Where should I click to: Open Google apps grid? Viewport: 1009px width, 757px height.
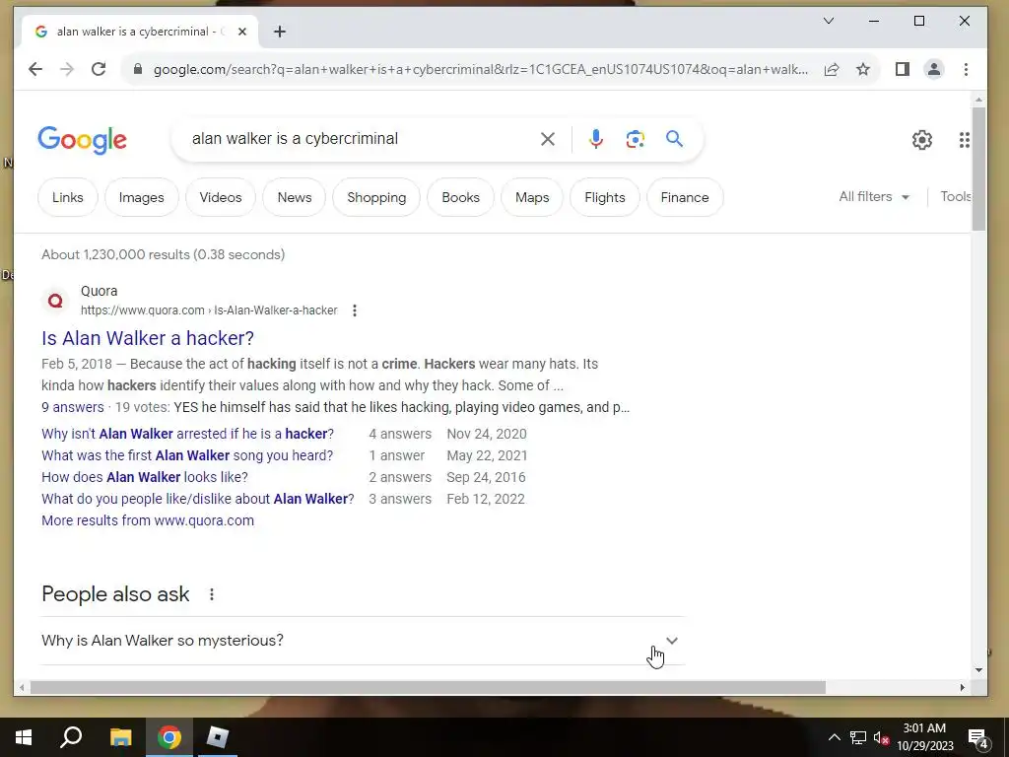964,140
